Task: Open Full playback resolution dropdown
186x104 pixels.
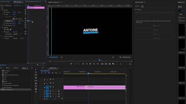Action: (115, 57)
